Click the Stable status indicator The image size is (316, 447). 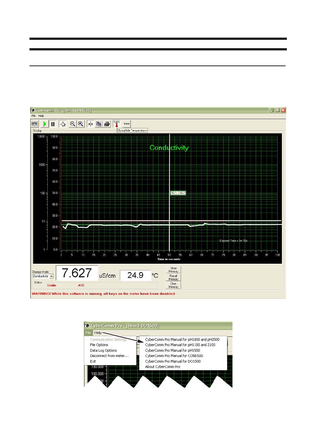[52, 285]
